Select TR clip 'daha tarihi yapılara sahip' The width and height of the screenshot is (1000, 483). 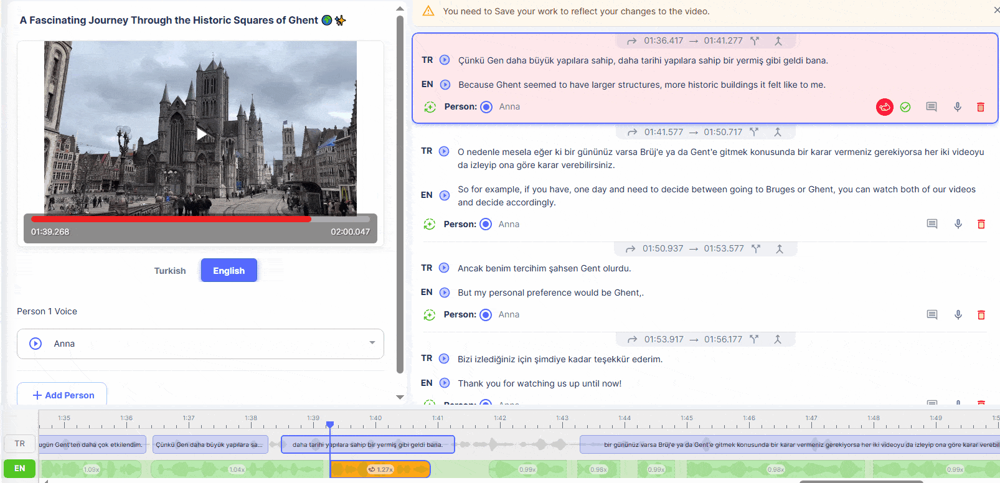[x=367, y=444]
